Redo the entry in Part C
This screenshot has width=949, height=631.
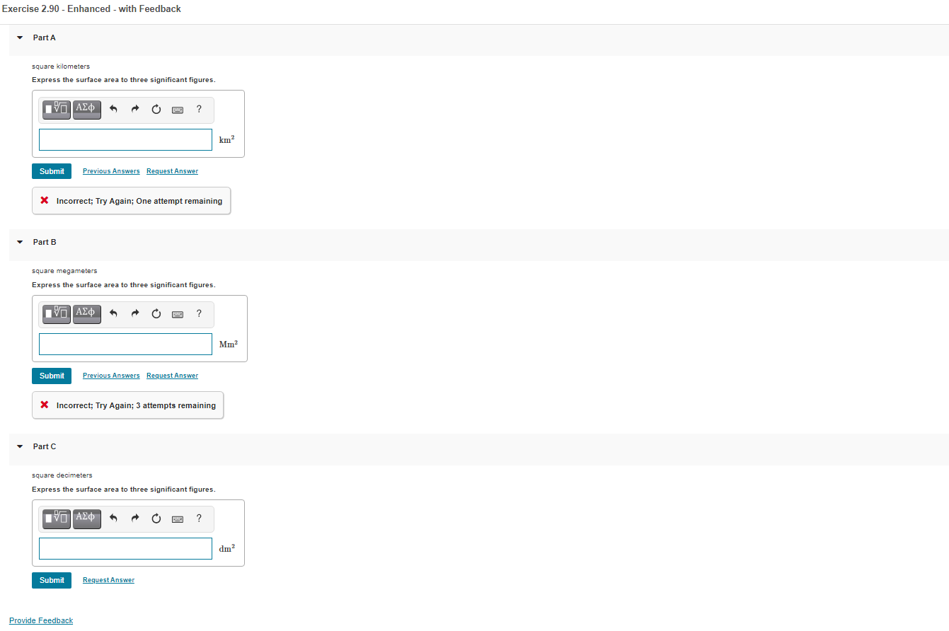(134, 519)
